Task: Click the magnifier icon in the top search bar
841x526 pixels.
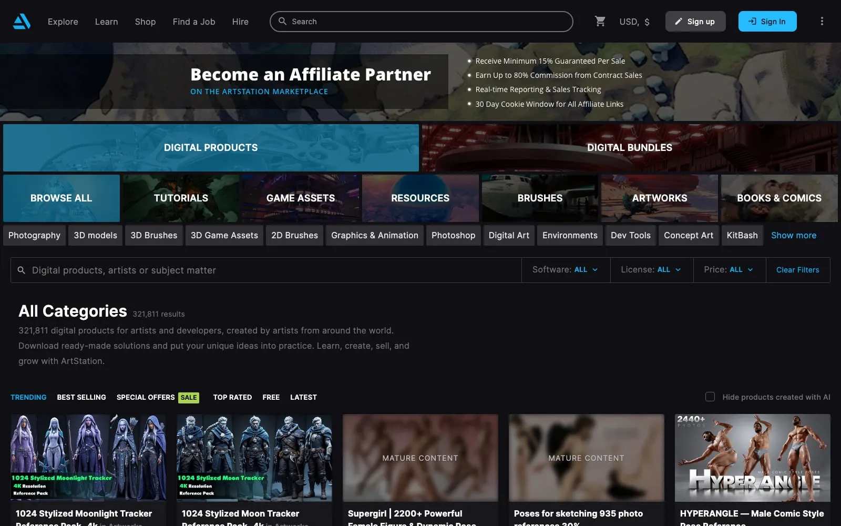Action: 282,21
